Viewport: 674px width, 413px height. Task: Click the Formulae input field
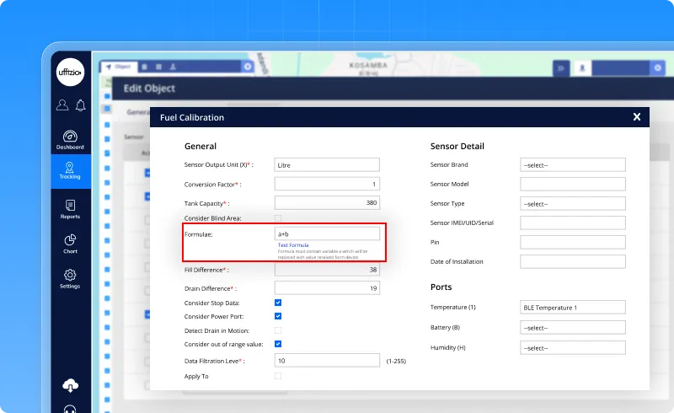[x=327, y=233]
